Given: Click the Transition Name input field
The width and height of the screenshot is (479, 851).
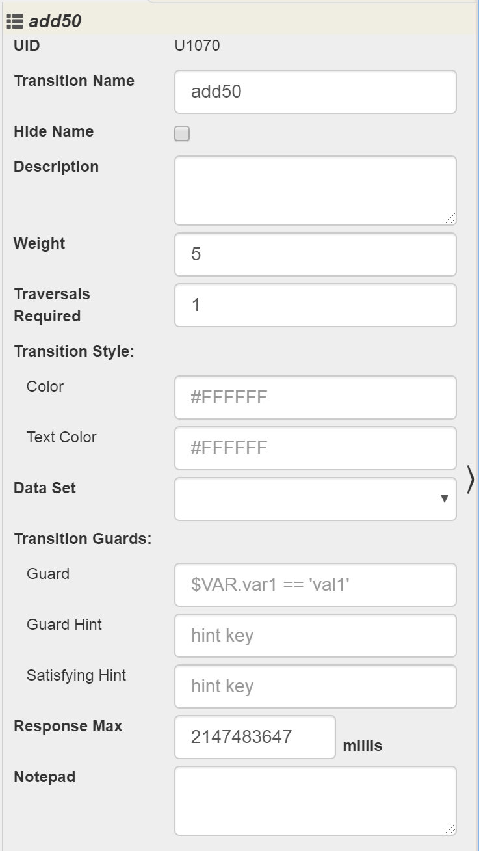Looking at the screenshot, I should coord(315,92).
